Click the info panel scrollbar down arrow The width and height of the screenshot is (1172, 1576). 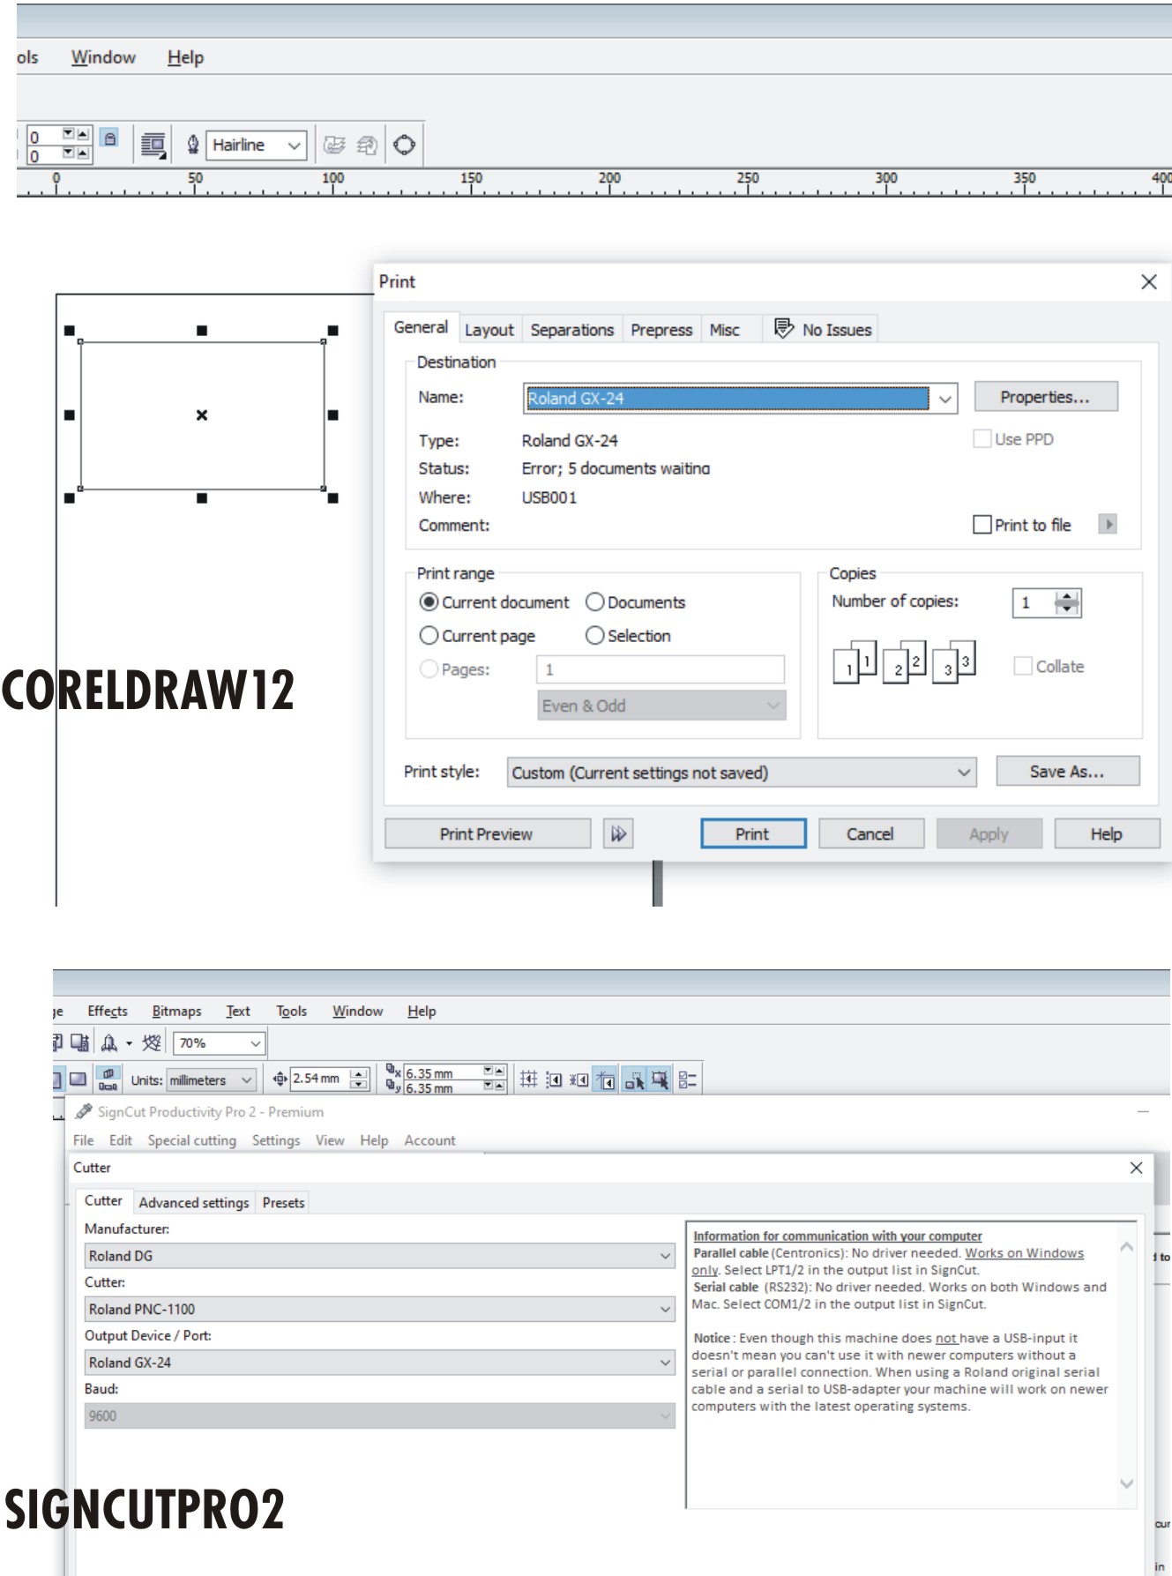point(1126,1483)
